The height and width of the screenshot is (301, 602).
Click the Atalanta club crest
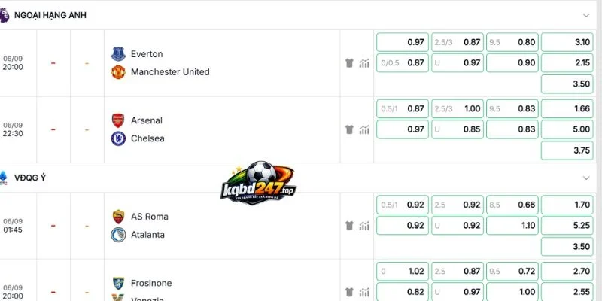pyautogui.click(x=118, y=235)
